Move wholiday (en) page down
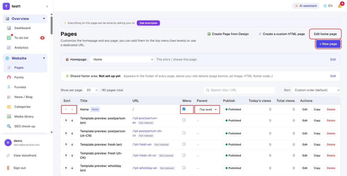 point(72,168)
